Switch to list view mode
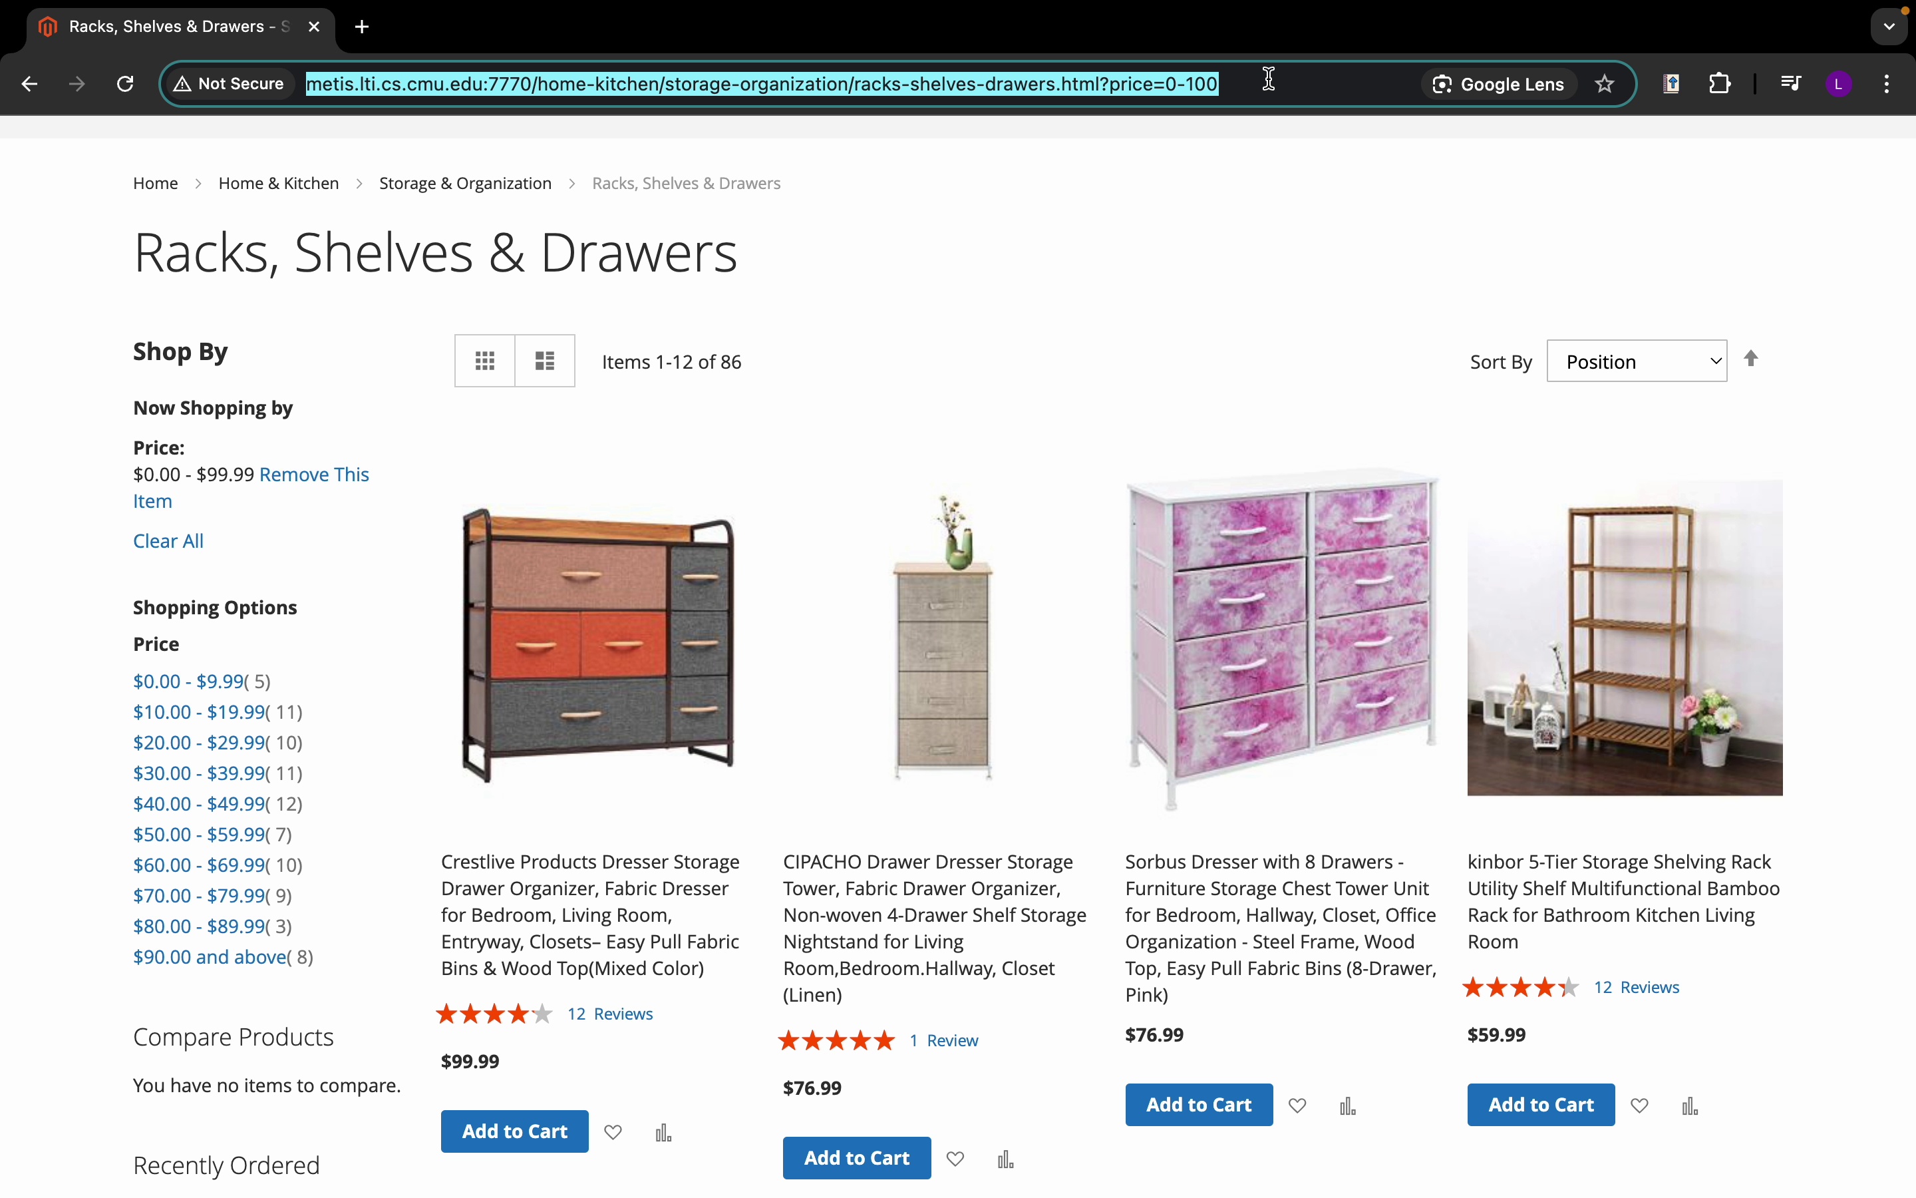The image size is (1916, 1198). pos(545,361)
